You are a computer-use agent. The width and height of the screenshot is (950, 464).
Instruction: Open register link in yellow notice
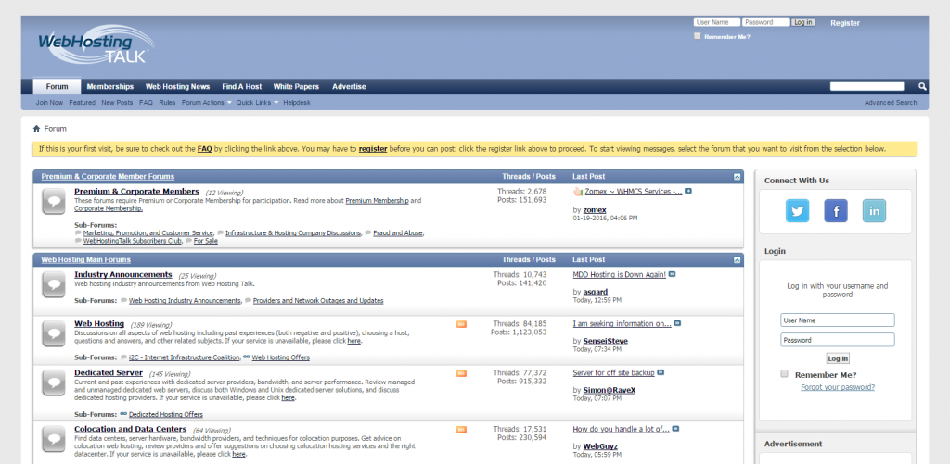pos(373,149)
